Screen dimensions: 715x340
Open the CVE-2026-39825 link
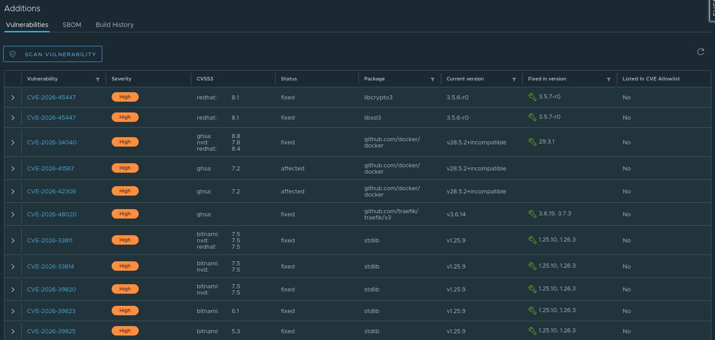(x=51, y=331)
